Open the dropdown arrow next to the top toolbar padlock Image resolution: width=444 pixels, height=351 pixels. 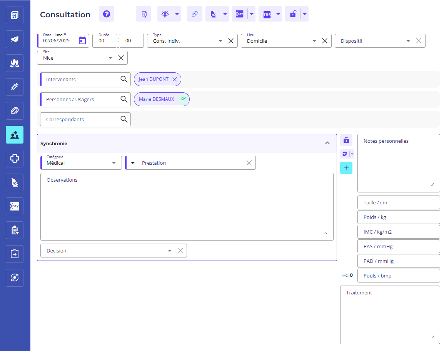point(305,14)
